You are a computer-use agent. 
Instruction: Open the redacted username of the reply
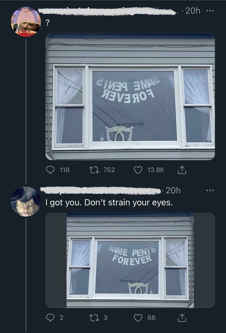click(x=100, y=190)
